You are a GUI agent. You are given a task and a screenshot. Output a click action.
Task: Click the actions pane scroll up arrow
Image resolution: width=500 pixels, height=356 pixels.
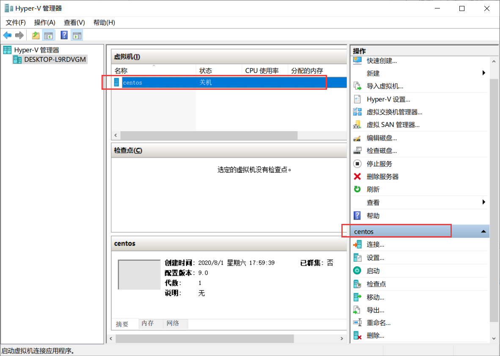pos(494,61)
